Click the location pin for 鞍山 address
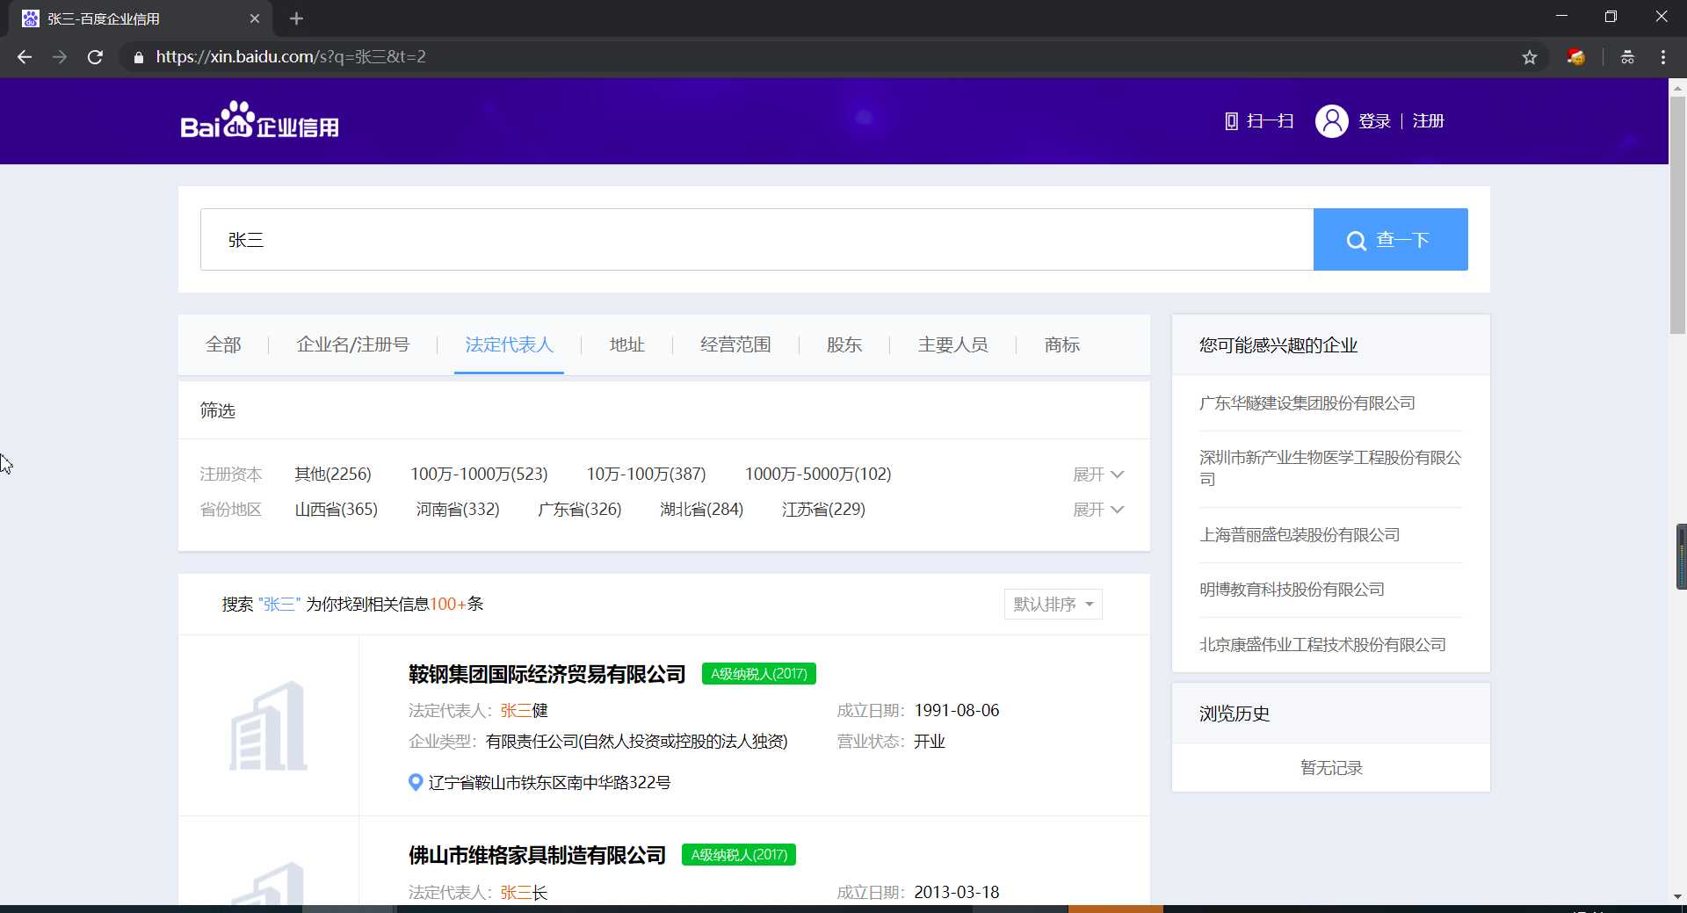Viewport: 1687px width, 913px height. click(x=416, y=782)
